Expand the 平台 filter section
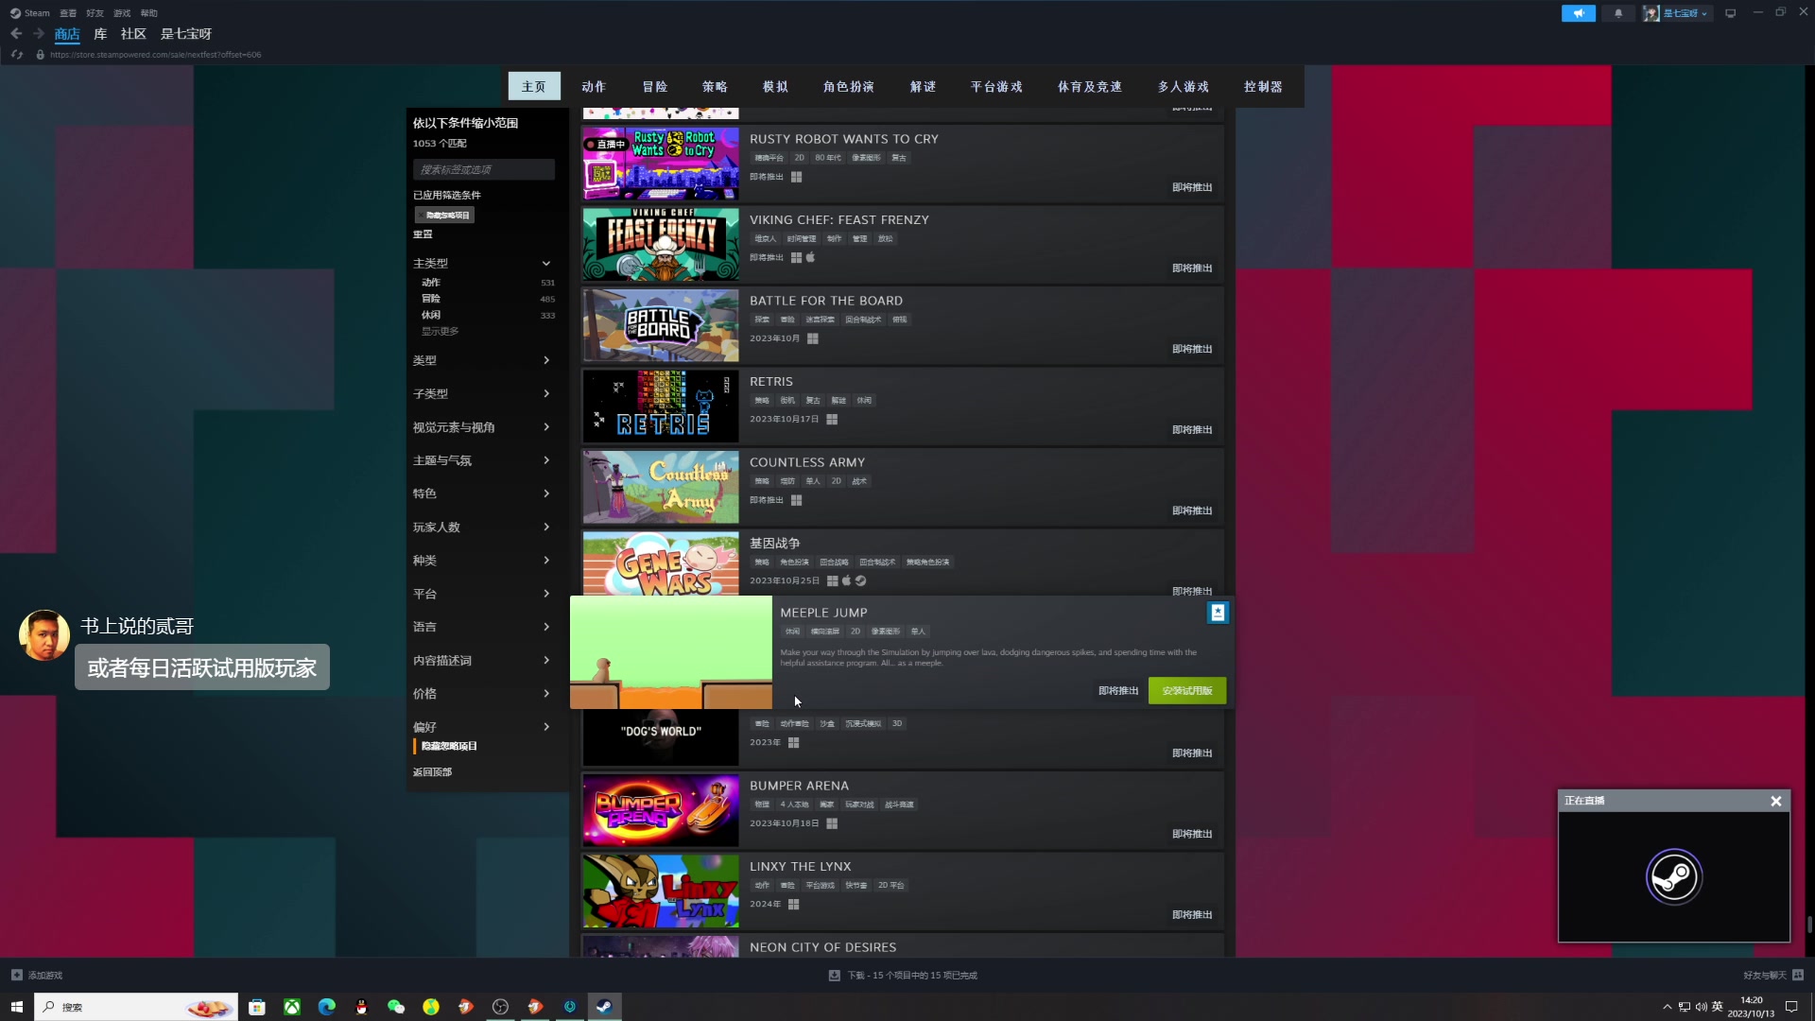1815x1021 pixels. tap(482, 594)
